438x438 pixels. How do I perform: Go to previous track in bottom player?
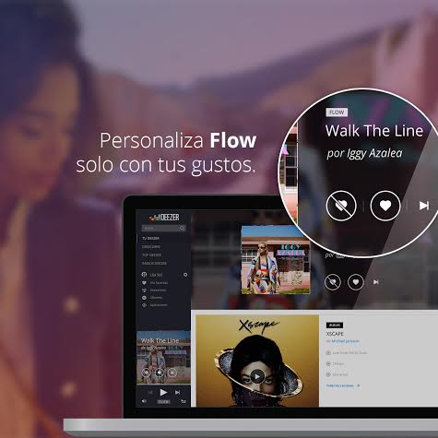[150, 392]
